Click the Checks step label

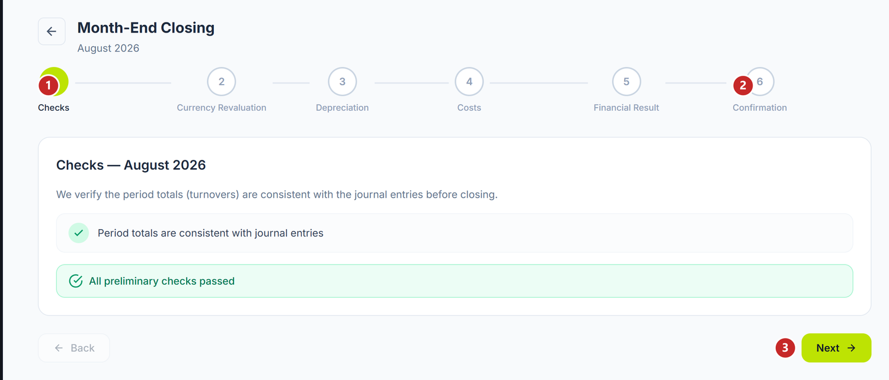(x=54, y=108)
